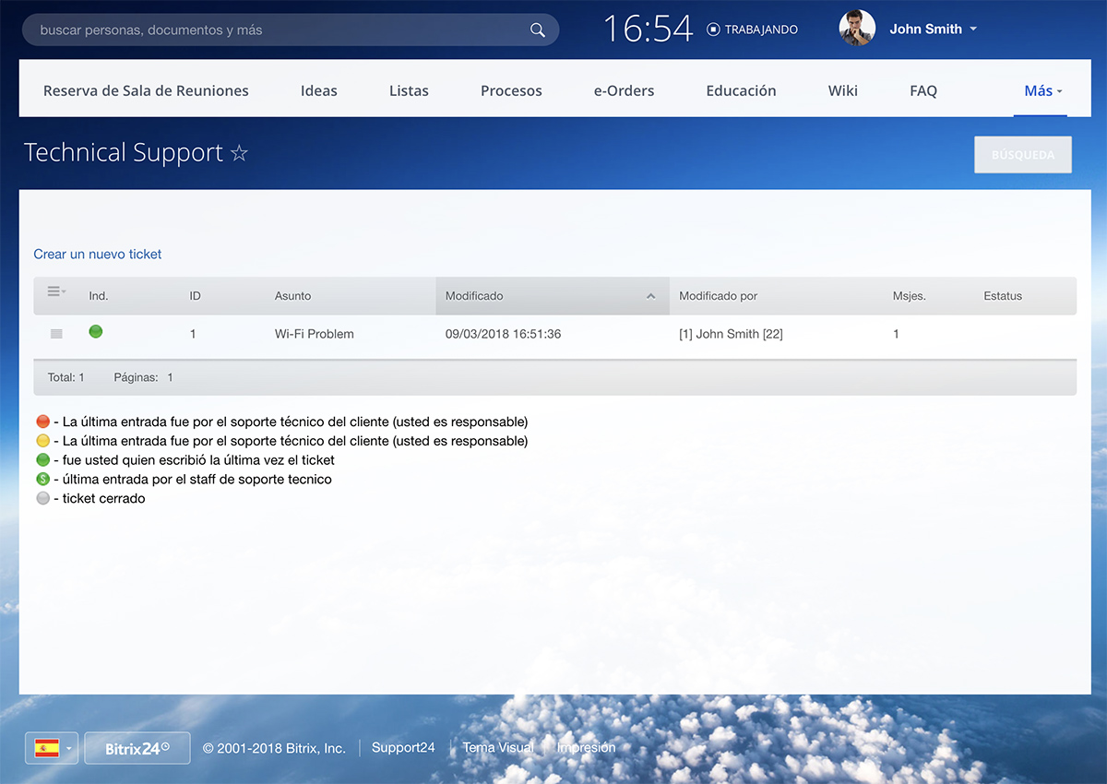Star Technical Support as favorite
Viewport: 1107px width, 784px height.
click(x=240, y=153)
